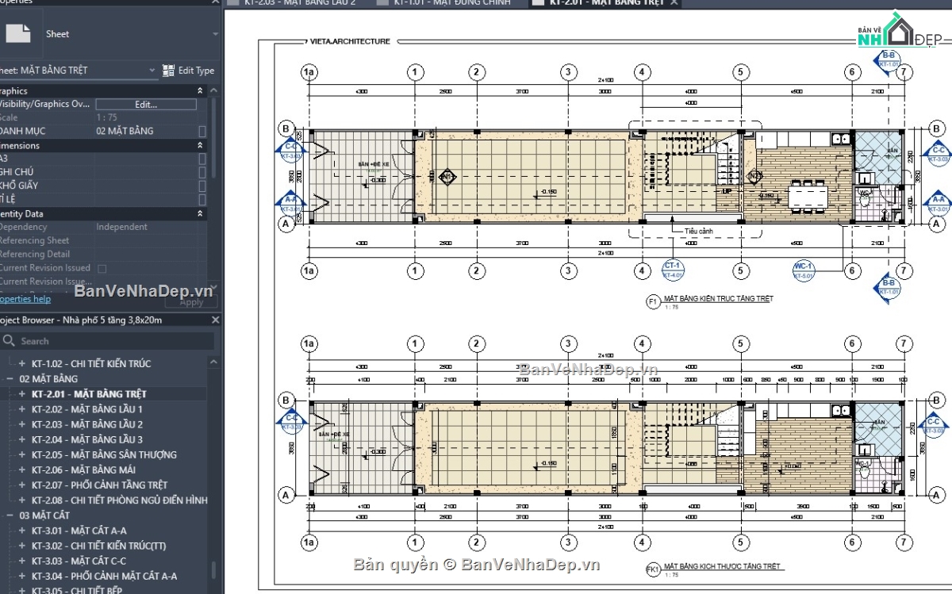Select the CT-1 callout bubble
This screenshot has width=952, height=594.
[673, 270]
